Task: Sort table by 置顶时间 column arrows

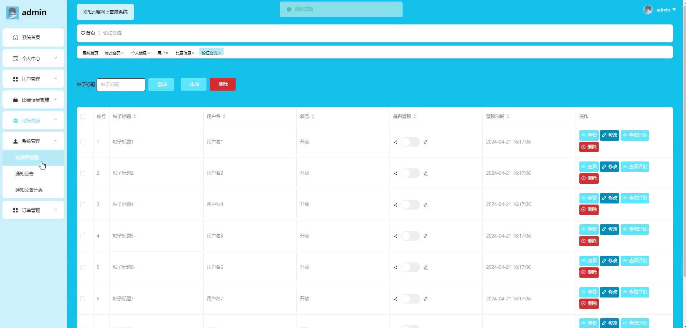Action: [508, 116]
